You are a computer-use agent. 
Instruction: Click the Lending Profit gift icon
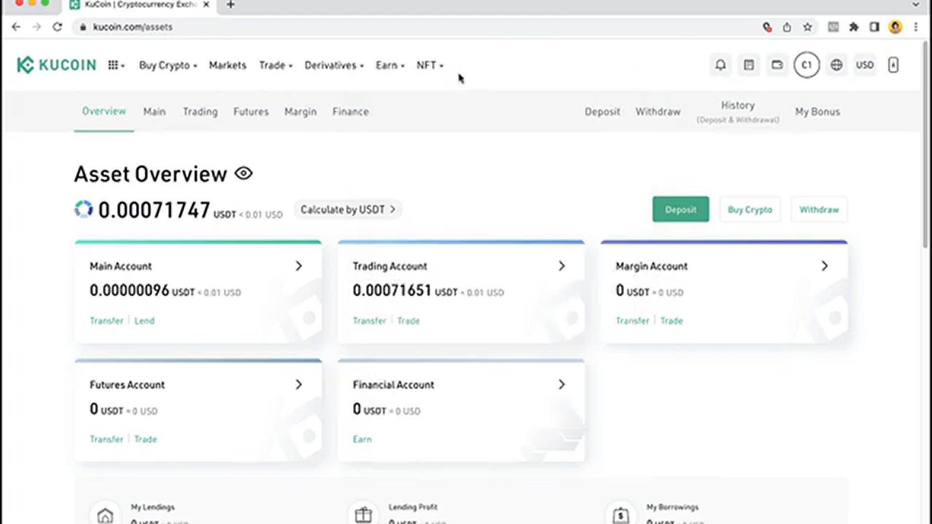point(363,515)
